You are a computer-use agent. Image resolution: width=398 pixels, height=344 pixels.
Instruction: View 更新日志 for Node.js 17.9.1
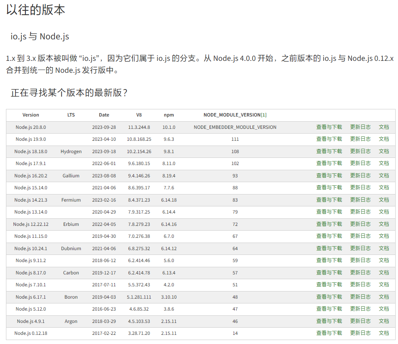pos(360,163)
